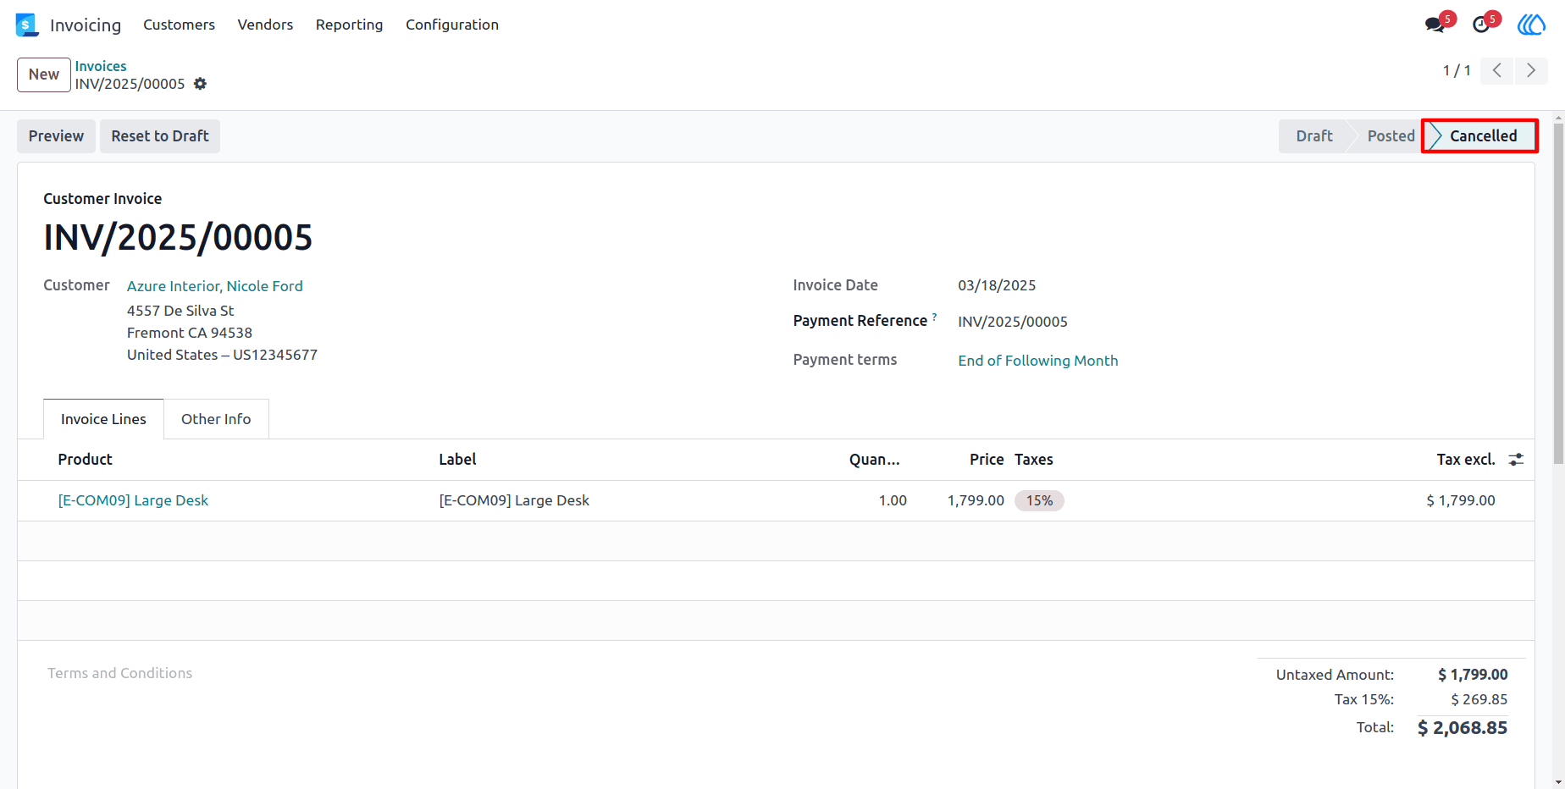Viewport: 1565px width, 789px height.
Task: Click the 15% tax tag
Action: pyautogui.click(x=1039, y=500)
